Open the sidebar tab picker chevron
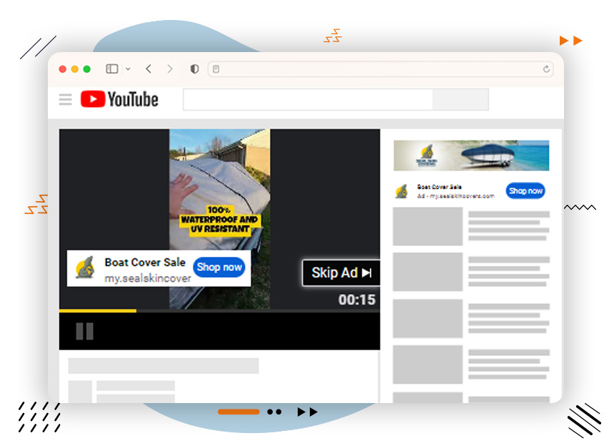The width and height of the screenshot is (614, 448). coord(126,69)
